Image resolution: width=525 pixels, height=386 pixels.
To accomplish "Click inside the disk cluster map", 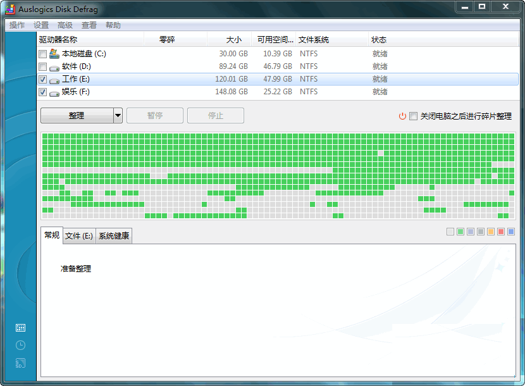I will click(278, 176).
